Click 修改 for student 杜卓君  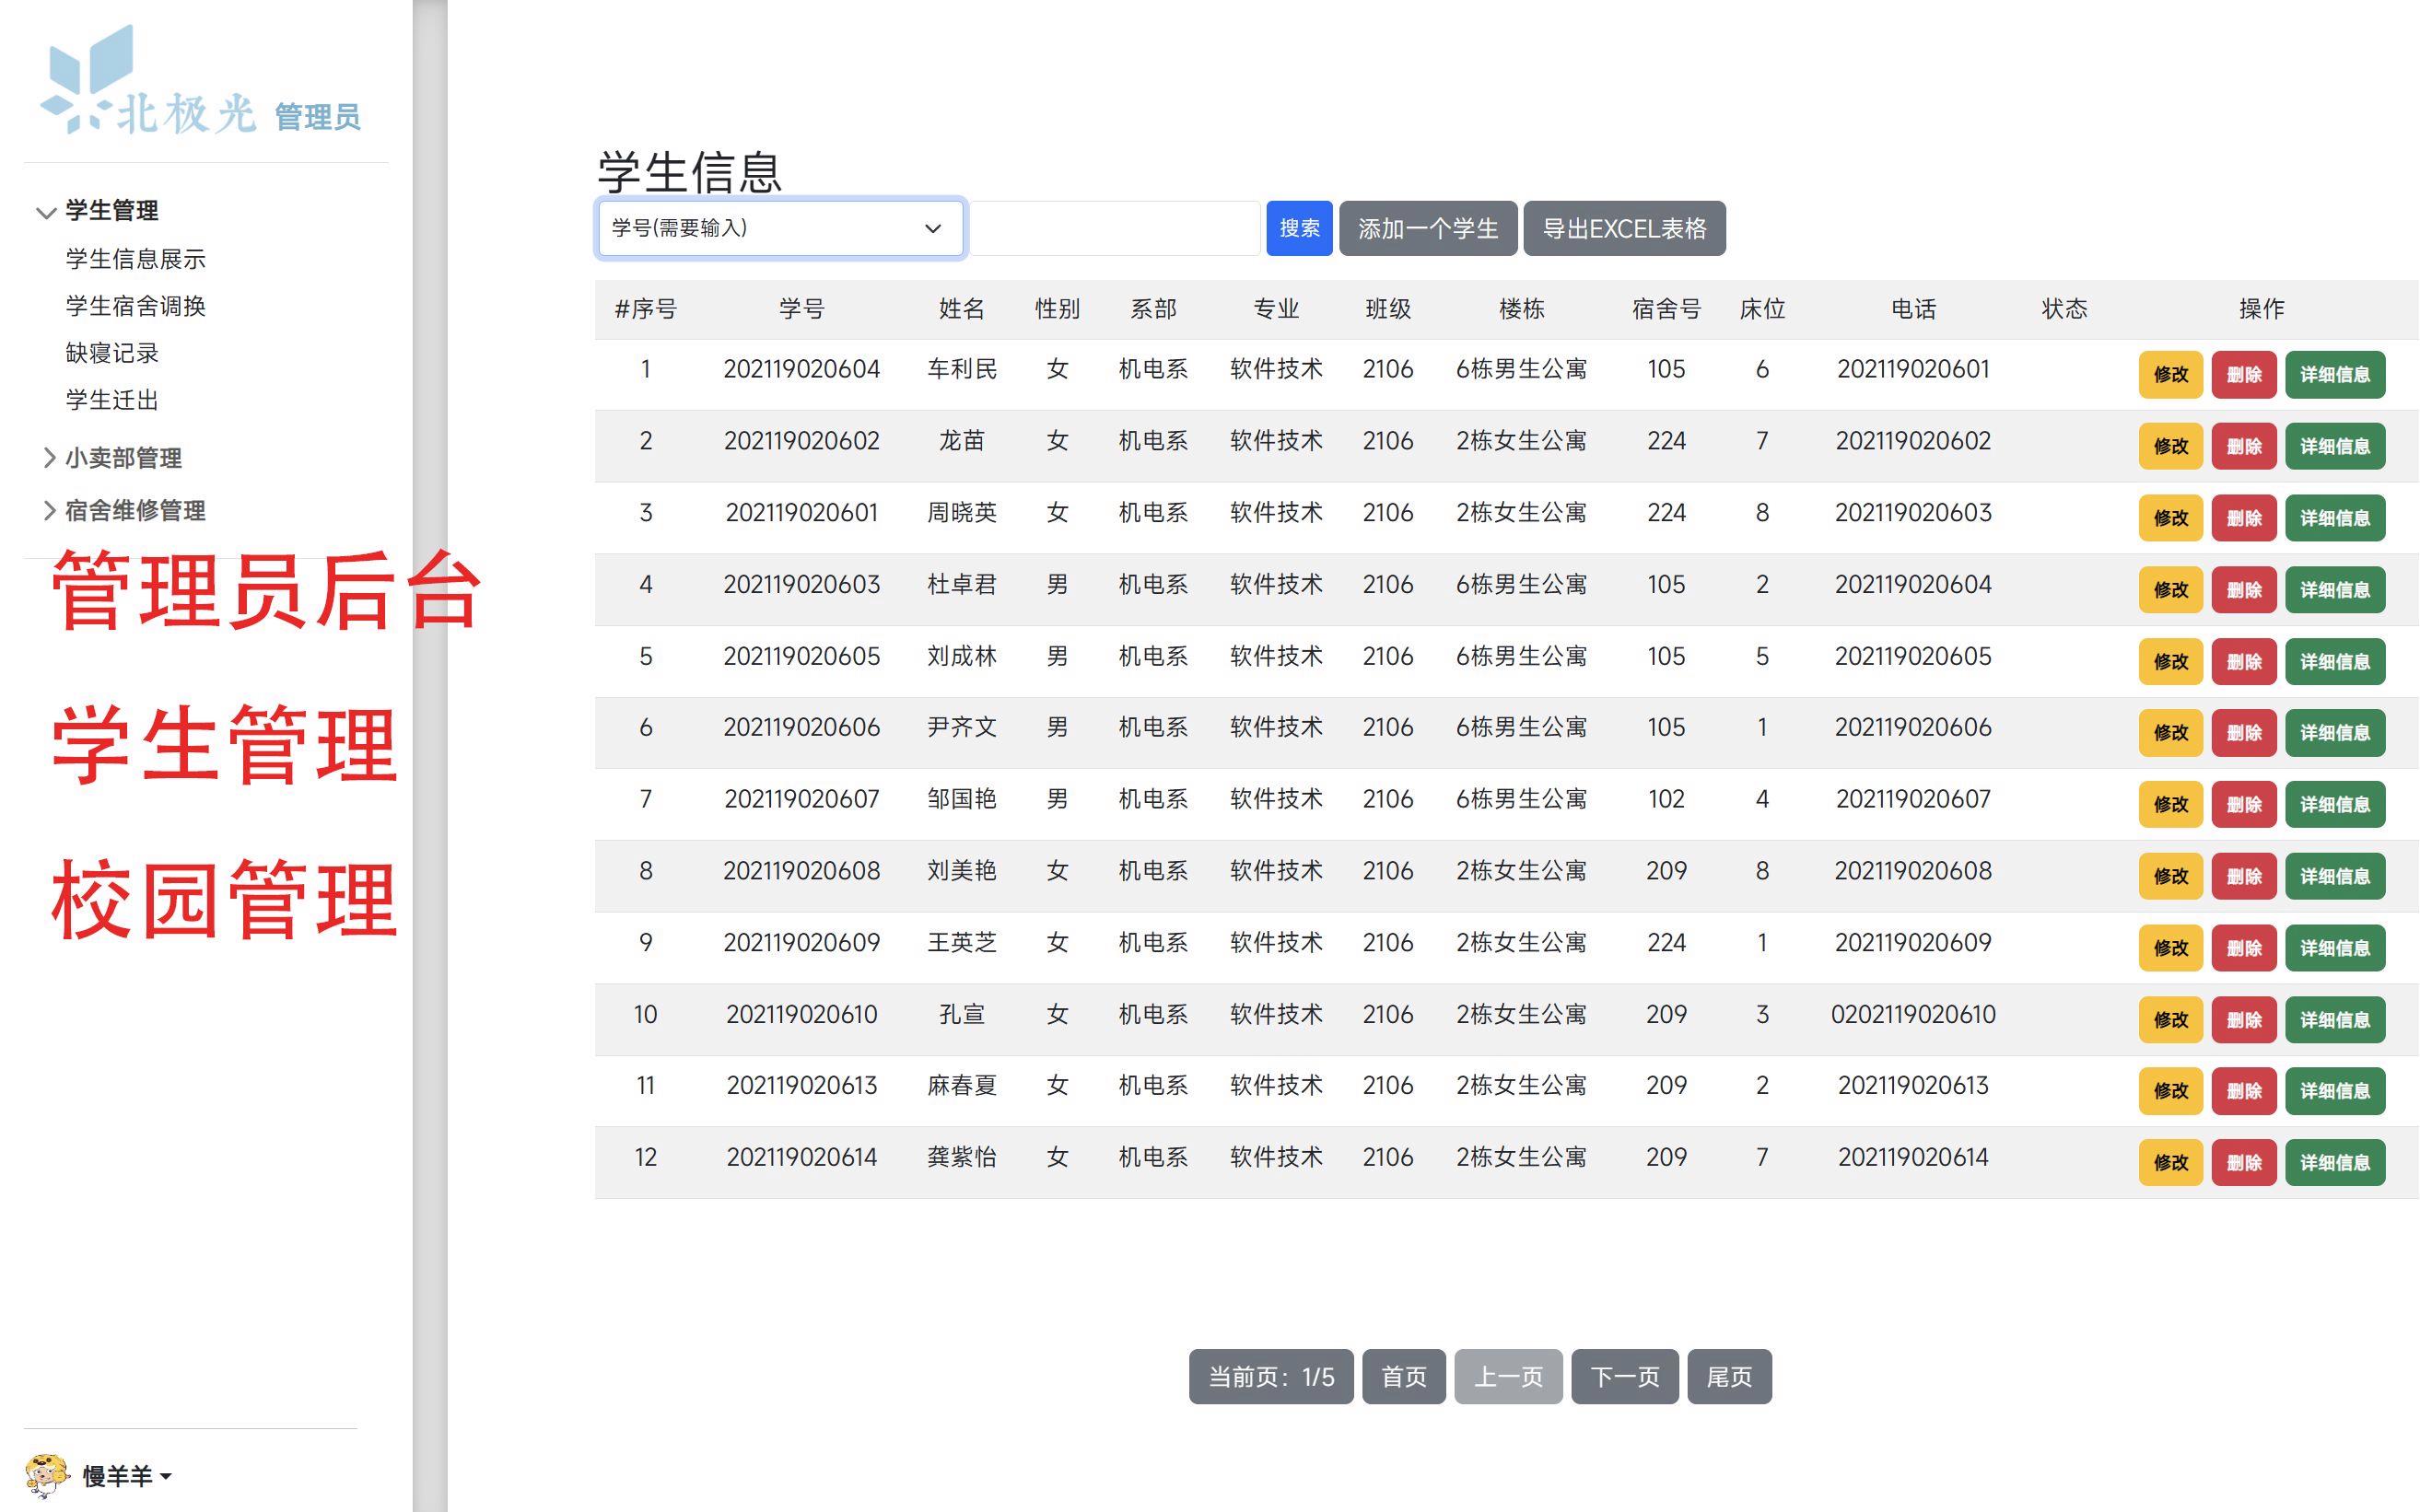2170,590
